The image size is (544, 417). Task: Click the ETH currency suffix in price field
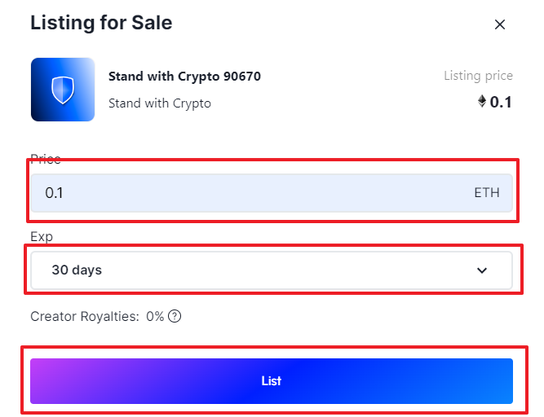(487, 193)
